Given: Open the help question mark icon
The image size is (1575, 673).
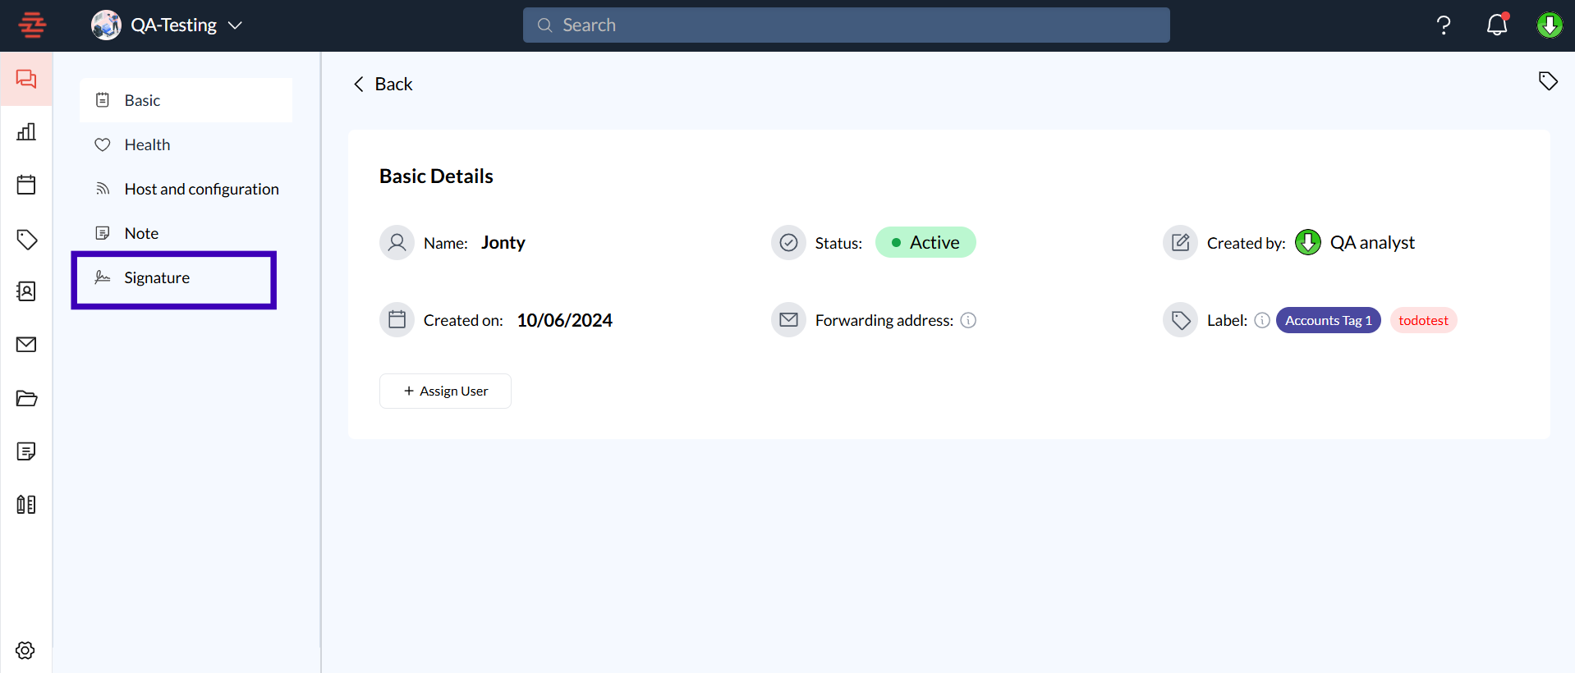Looking at the screenshot, I should [1444, 25].
